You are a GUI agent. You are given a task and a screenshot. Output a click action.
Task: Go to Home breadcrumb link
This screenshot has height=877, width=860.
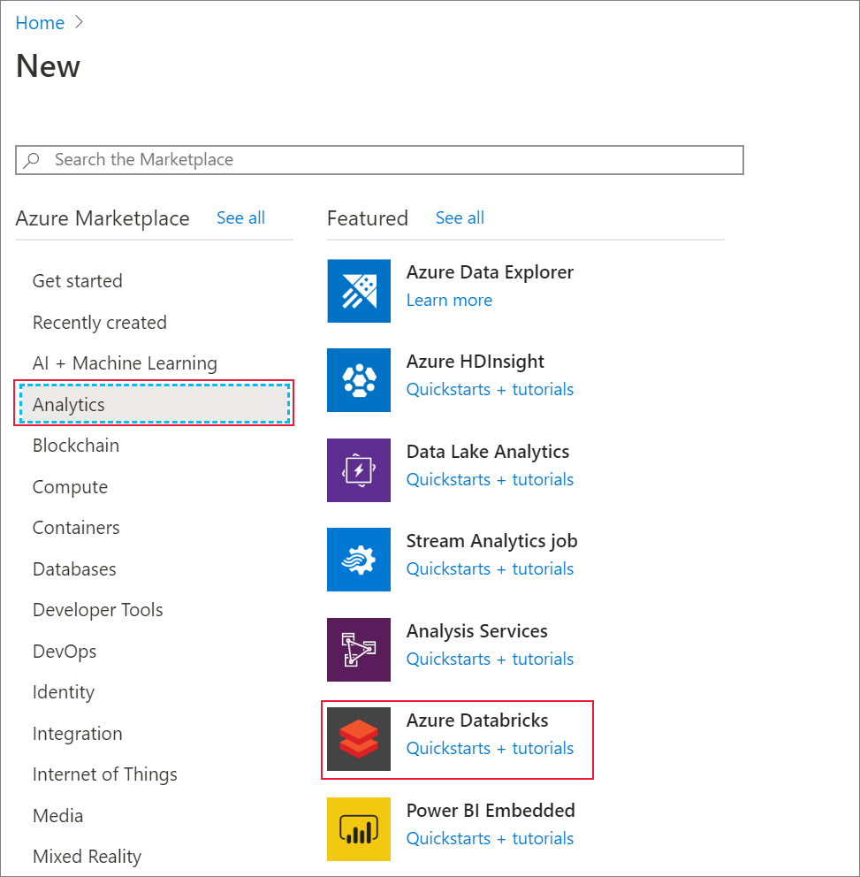[x=40, y=23]
